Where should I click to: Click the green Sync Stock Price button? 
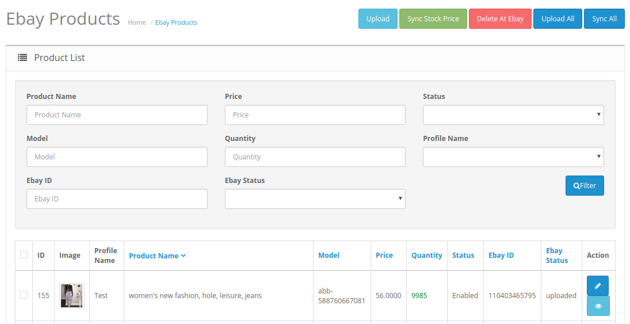tap(433, 18)
